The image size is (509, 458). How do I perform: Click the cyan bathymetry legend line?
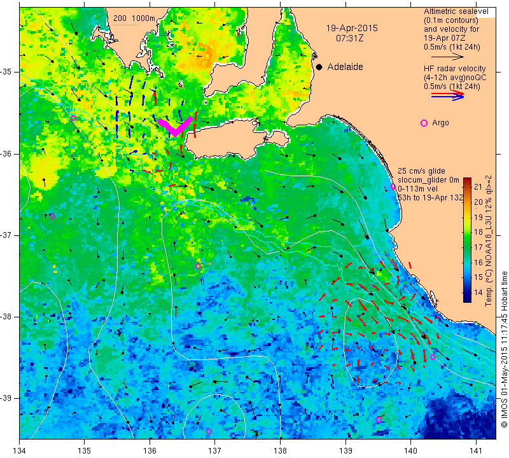coord(125,25)
